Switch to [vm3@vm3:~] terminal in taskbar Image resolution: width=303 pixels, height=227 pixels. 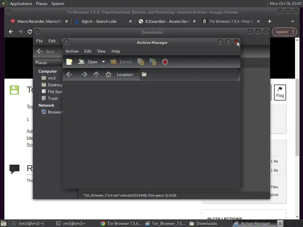(28, 223)
